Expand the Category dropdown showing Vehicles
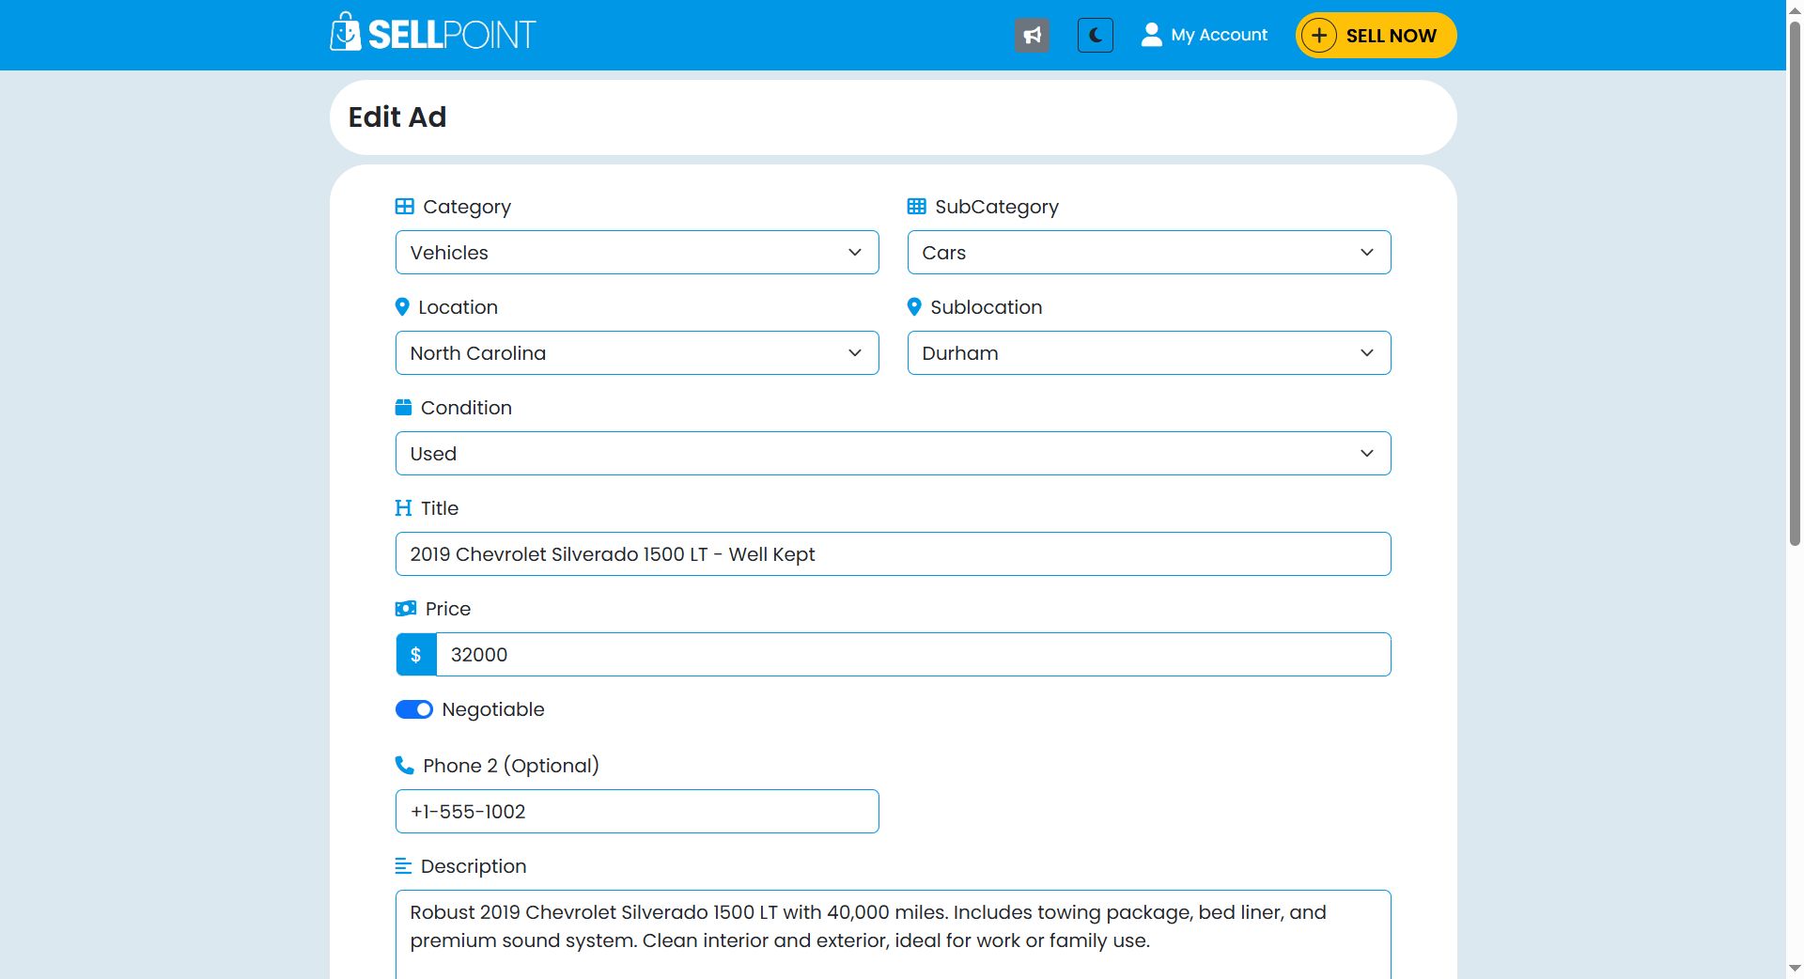Image resolution: width=1804 pixels, height=979 pixels. 636,253
